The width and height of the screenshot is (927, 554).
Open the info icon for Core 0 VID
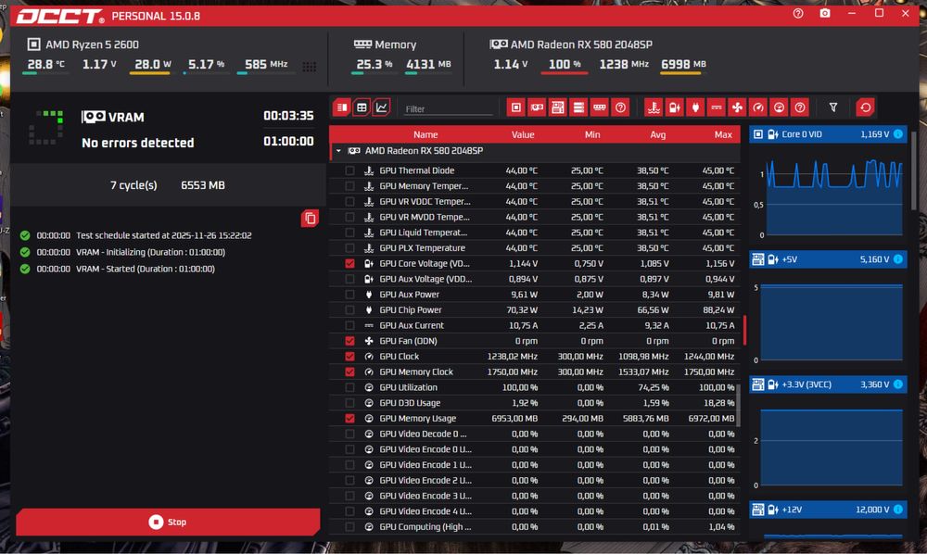898,134
